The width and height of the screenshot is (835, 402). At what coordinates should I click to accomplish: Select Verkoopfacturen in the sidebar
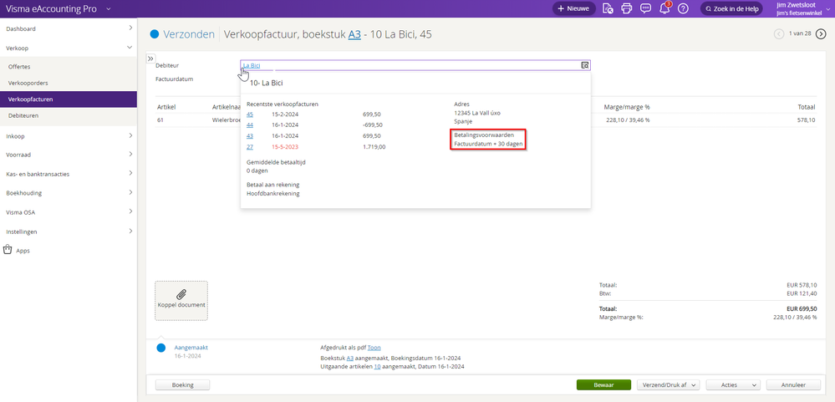tap(69, 99)
